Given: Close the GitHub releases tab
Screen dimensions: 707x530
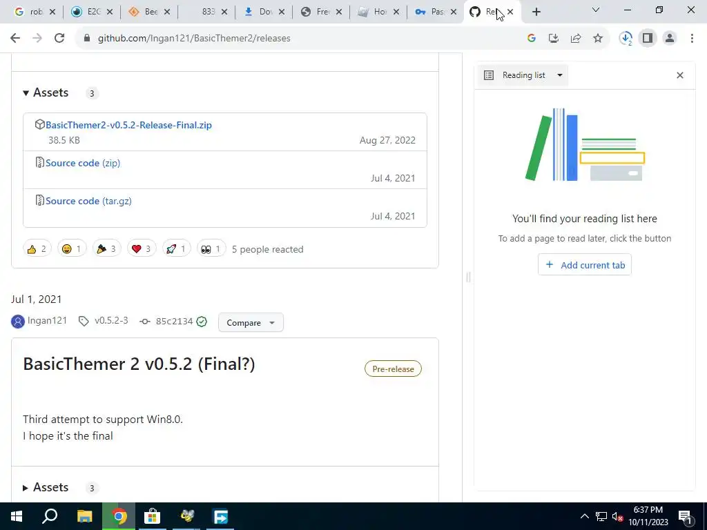Looking at the screenshot, I should pos(510,12).
